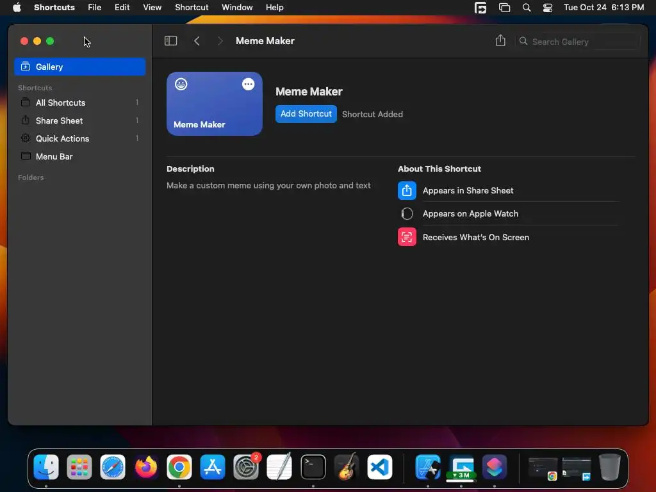Go back with the left chevron
The width and height of the screenshot is (656, 492).
tap(197, 41)
